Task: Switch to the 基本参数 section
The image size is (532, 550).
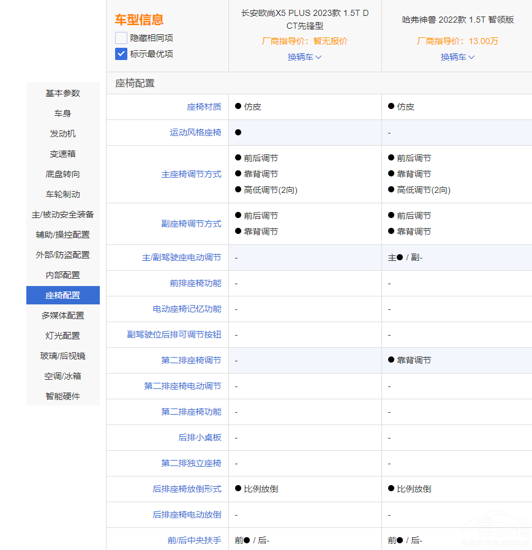Action: (62, 93)
